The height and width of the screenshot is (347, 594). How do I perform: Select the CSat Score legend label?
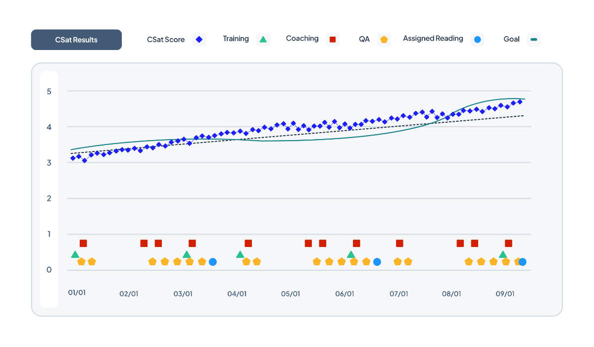166,40
